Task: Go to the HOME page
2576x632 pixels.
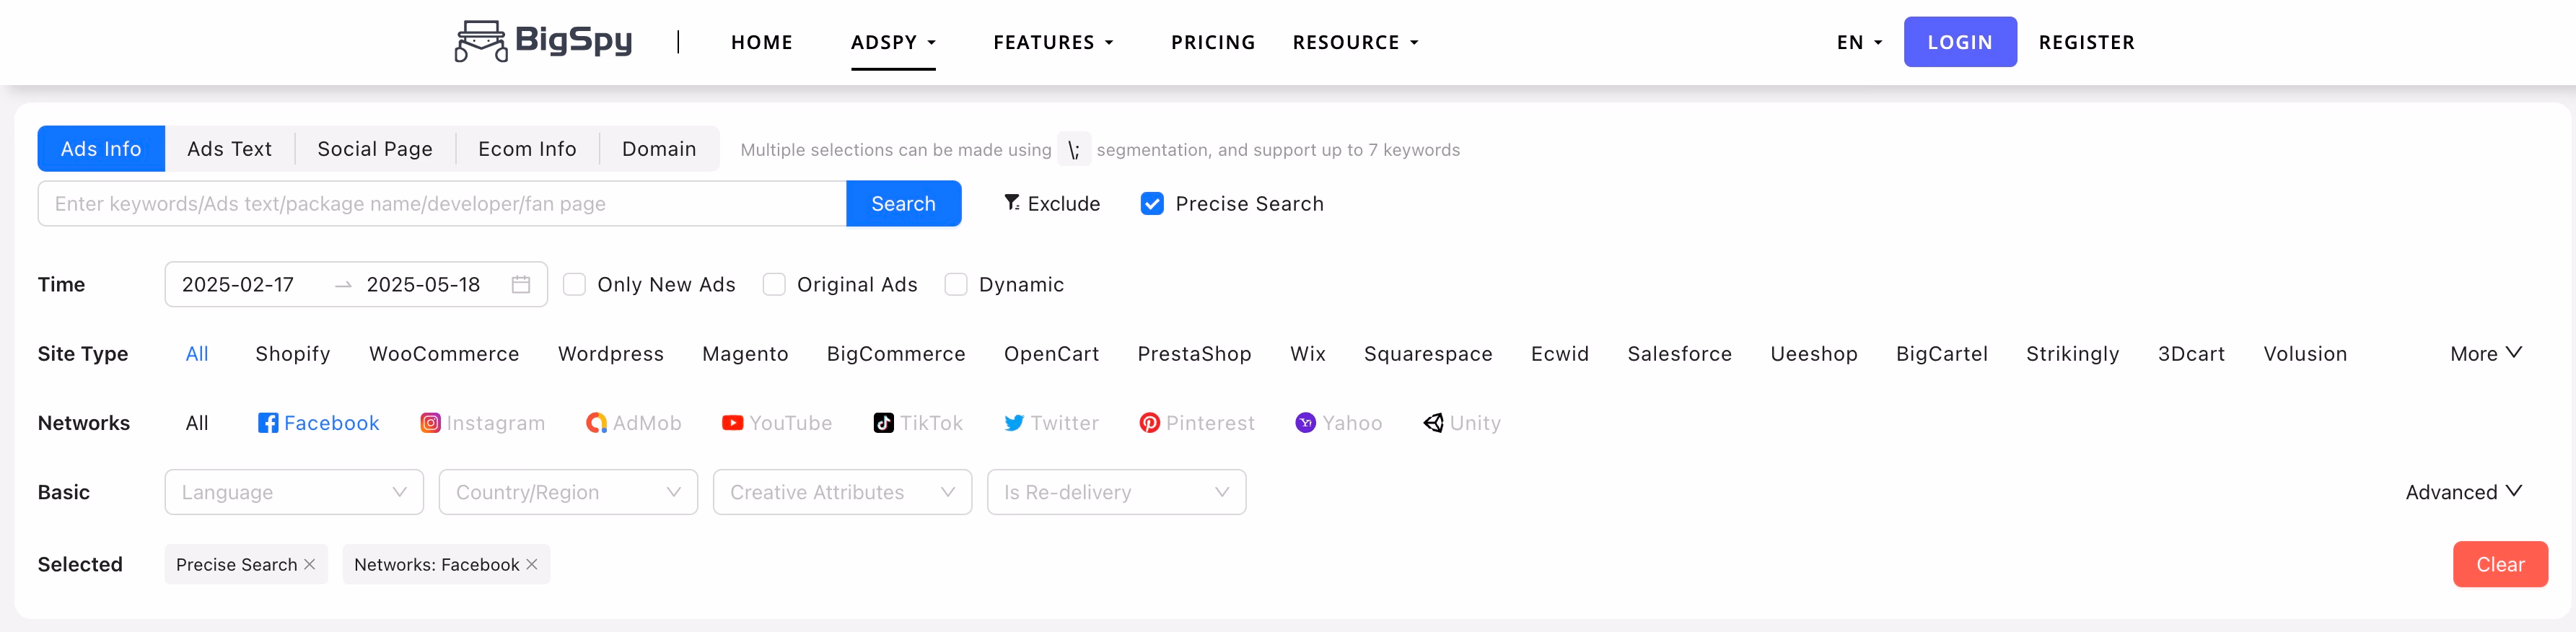Action: (x=762, y=42)
